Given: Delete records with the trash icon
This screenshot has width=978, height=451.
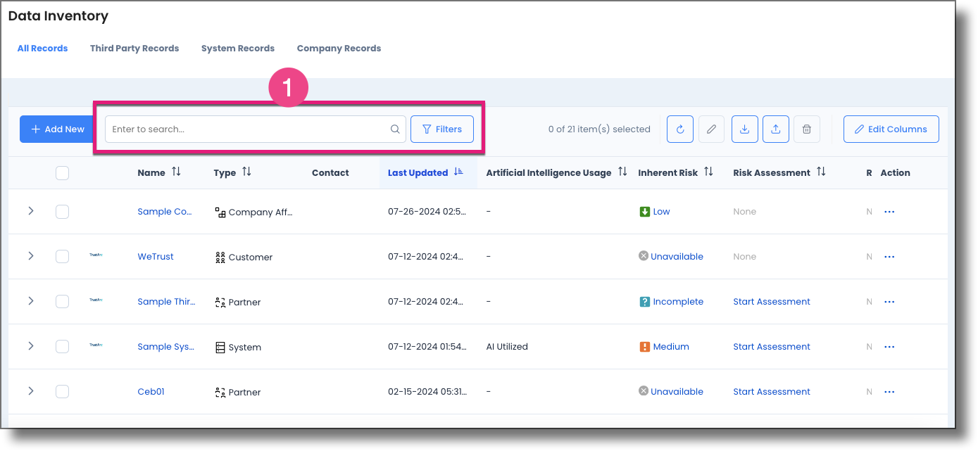Looking at the screenshot, I should tap(806, 129).
